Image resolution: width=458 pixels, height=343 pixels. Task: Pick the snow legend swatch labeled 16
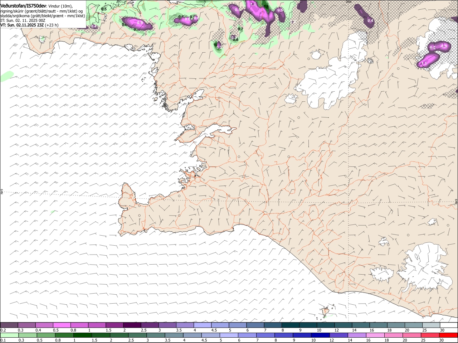click(378, 325)
